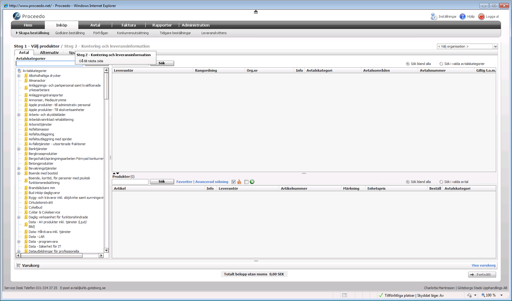Click the Varukorg shopping cart icon

pyautogui.click(x=19, y=265)
